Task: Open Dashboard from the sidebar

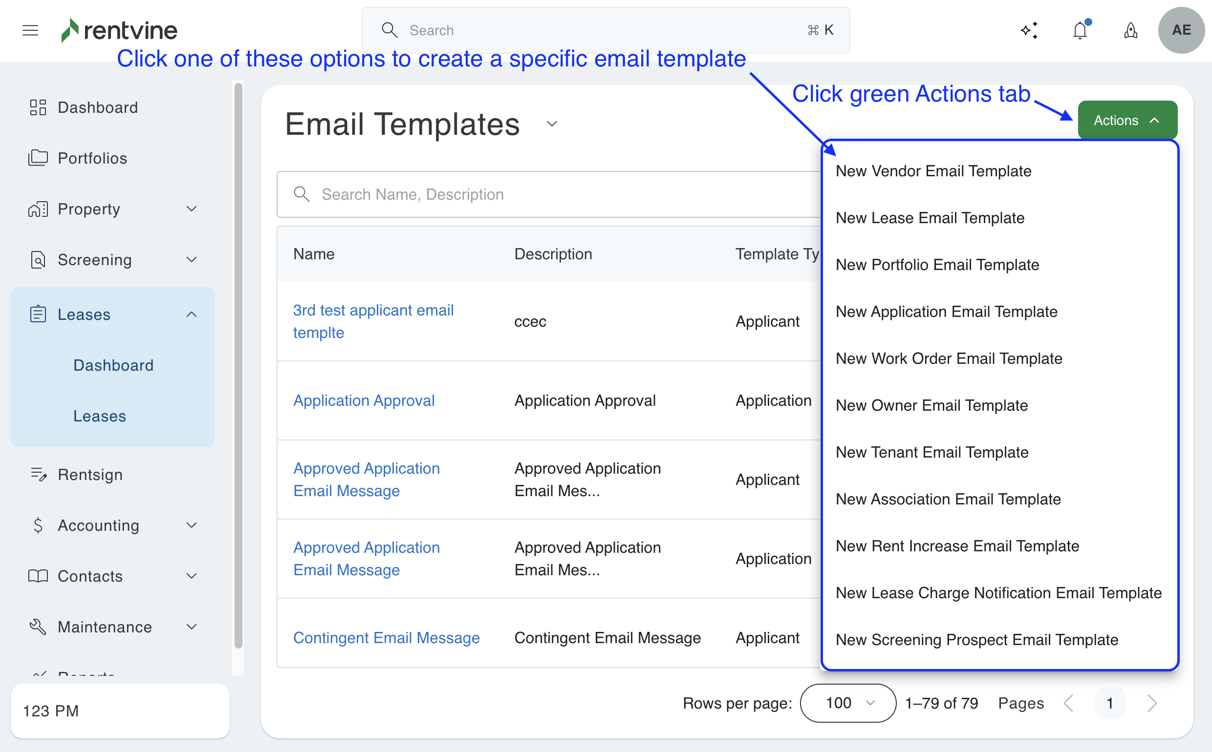Action: pyautogui.click(x=98, y=107)
